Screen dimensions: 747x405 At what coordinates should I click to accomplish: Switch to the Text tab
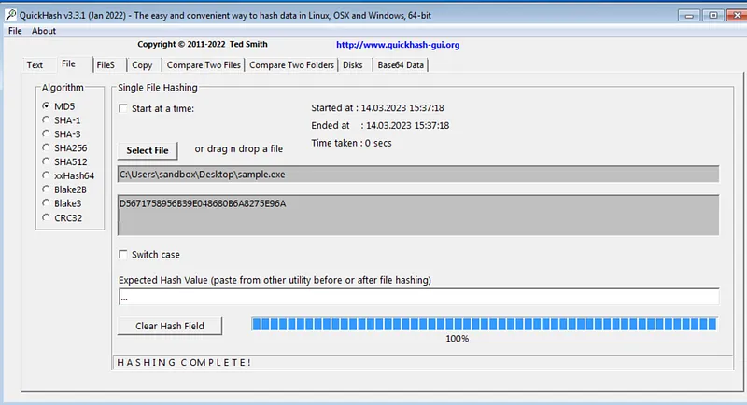tap(35, 65)
